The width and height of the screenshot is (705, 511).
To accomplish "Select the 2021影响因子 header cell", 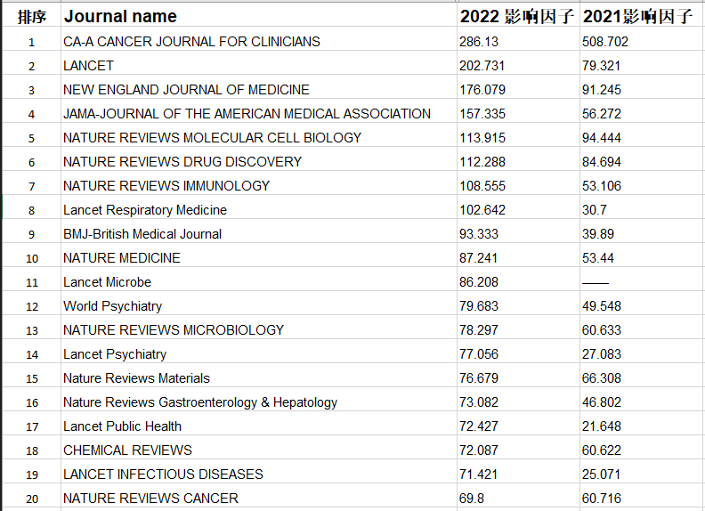I will coord(642,14).
